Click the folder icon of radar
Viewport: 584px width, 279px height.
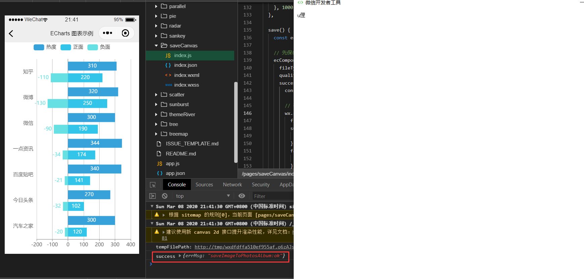164,26
